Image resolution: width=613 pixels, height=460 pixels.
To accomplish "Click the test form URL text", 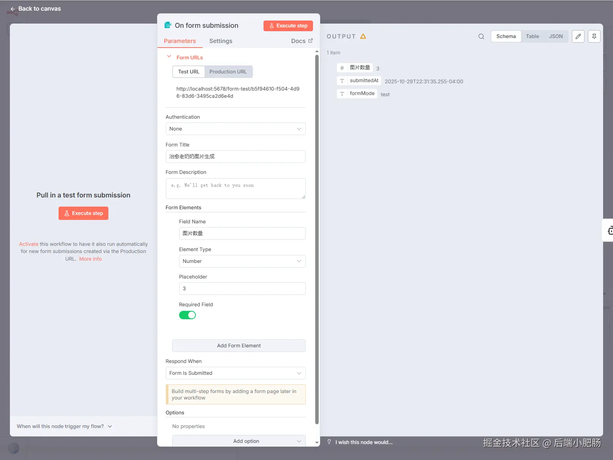I will (238, 92).
